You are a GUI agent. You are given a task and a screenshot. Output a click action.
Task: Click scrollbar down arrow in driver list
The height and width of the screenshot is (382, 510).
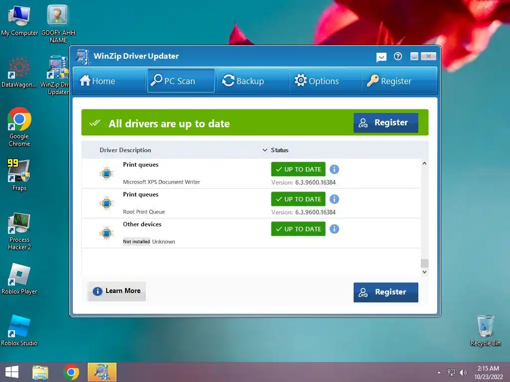(x=424, y=272)
